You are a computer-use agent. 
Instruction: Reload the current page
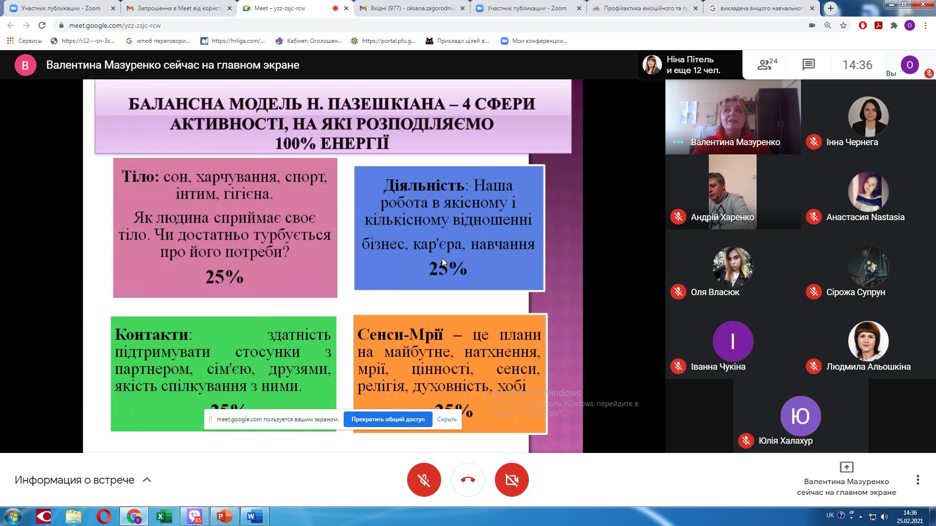[42, 25]
